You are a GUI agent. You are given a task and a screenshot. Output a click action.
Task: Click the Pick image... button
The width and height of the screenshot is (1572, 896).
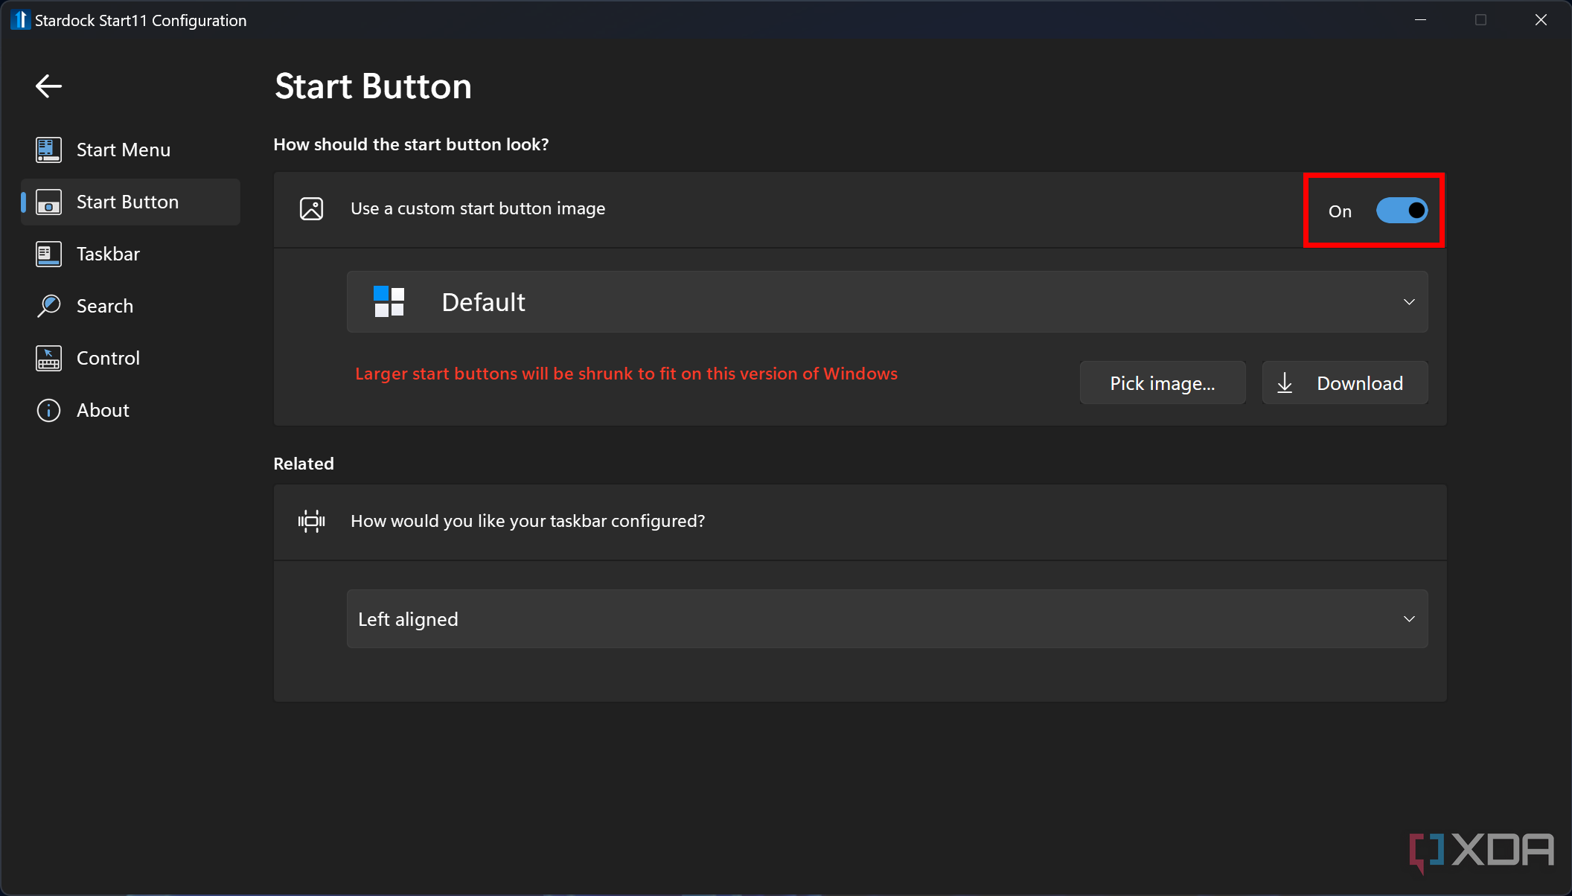1163,383
